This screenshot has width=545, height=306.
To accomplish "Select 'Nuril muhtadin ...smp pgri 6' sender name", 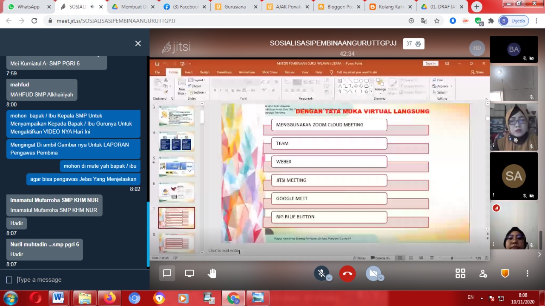I will tap(45, 244).
